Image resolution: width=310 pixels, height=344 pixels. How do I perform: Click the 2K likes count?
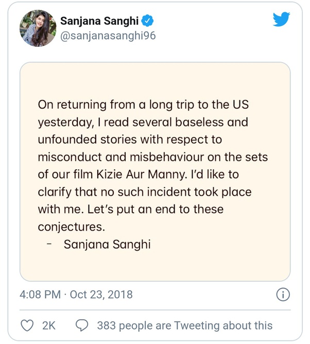(49, 325)
